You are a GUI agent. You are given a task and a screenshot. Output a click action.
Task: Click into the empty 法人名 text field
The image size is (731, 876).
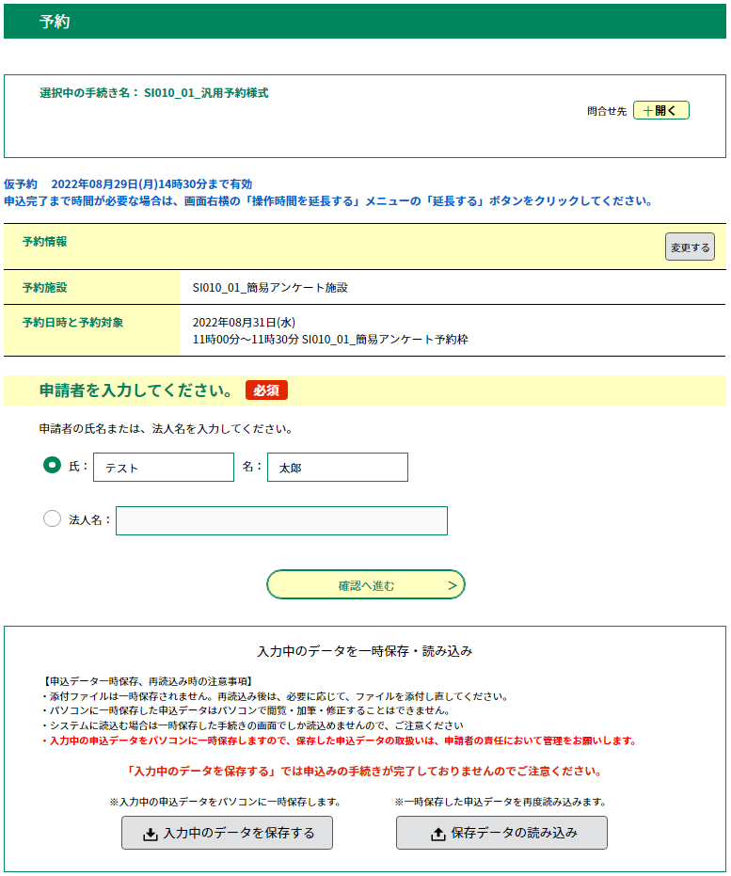click(x=281, y=521)
